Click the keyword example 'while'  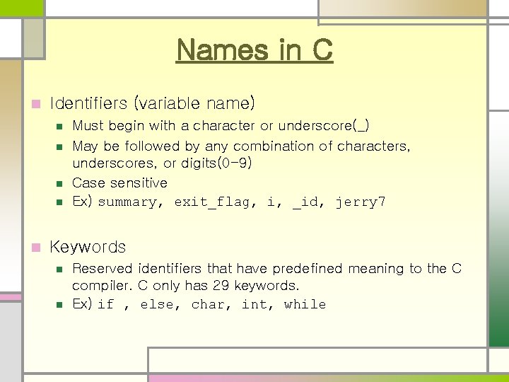coord(305,304)
